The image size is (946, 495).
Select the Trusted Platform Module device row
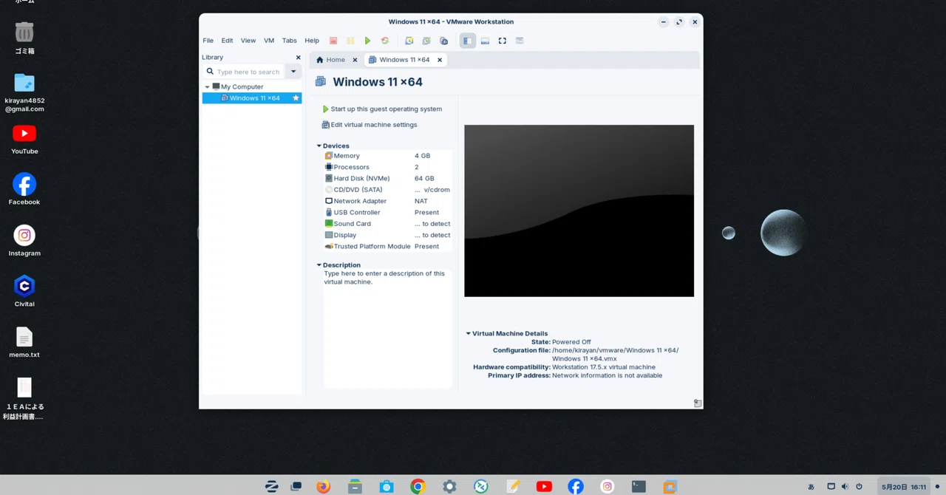click(x=387, y=246)
